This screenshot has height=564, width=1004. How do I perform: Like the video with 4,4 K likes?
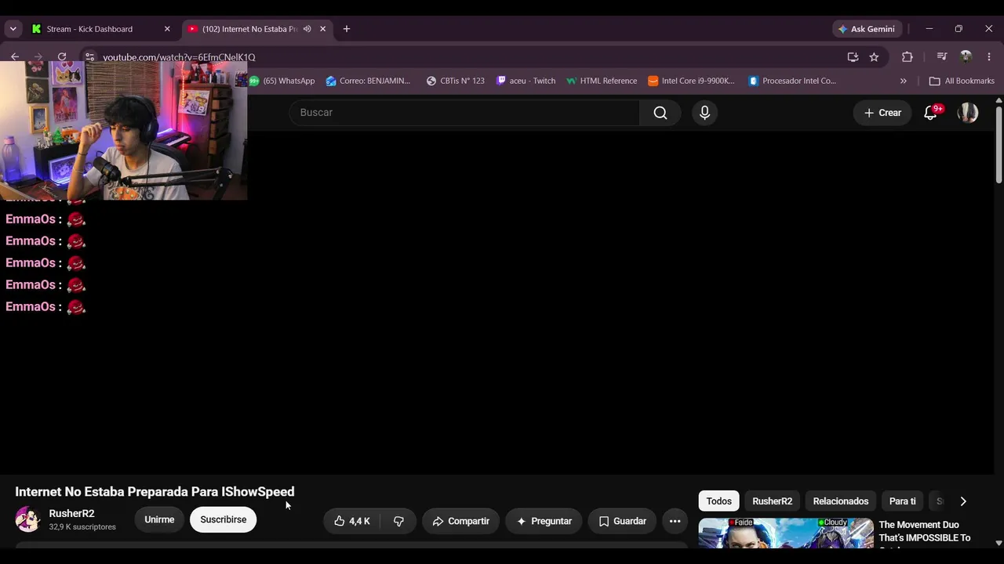[x=351, y=521]
